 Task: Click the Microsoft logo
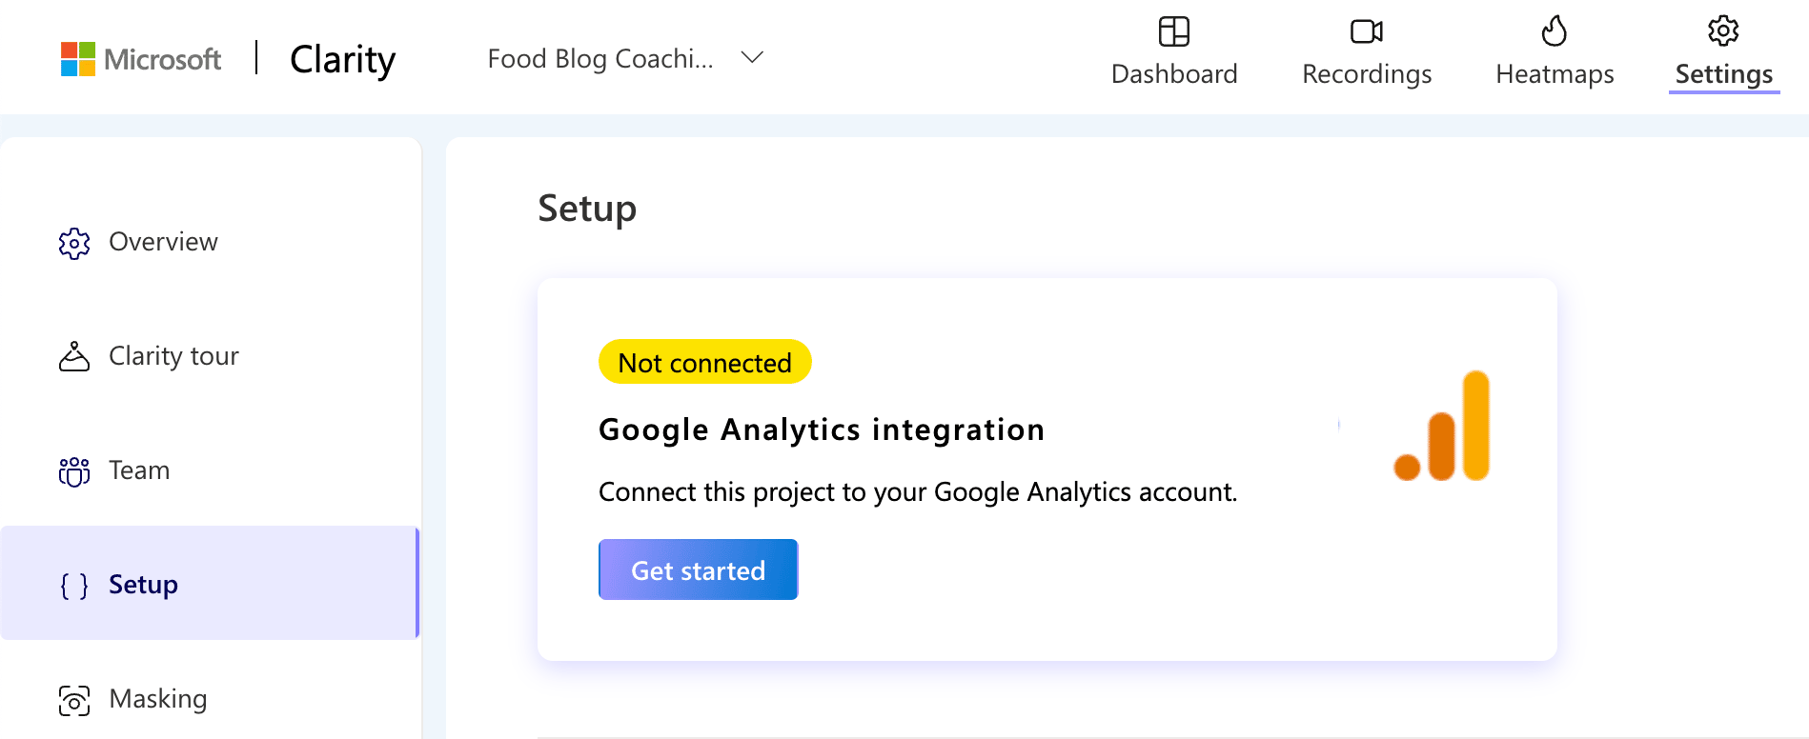click(141, 59)
